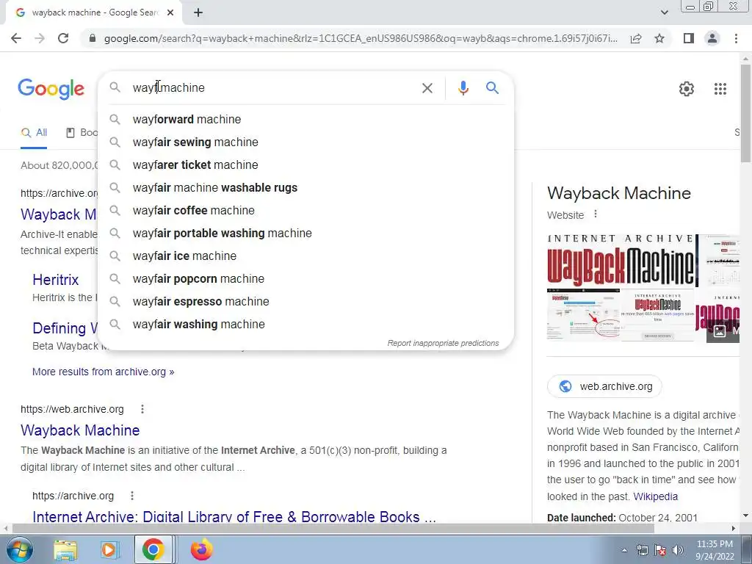This screenshot has height=564, width=752.
Task: Open a new tab with plus button
Action: tap(198, 12)
